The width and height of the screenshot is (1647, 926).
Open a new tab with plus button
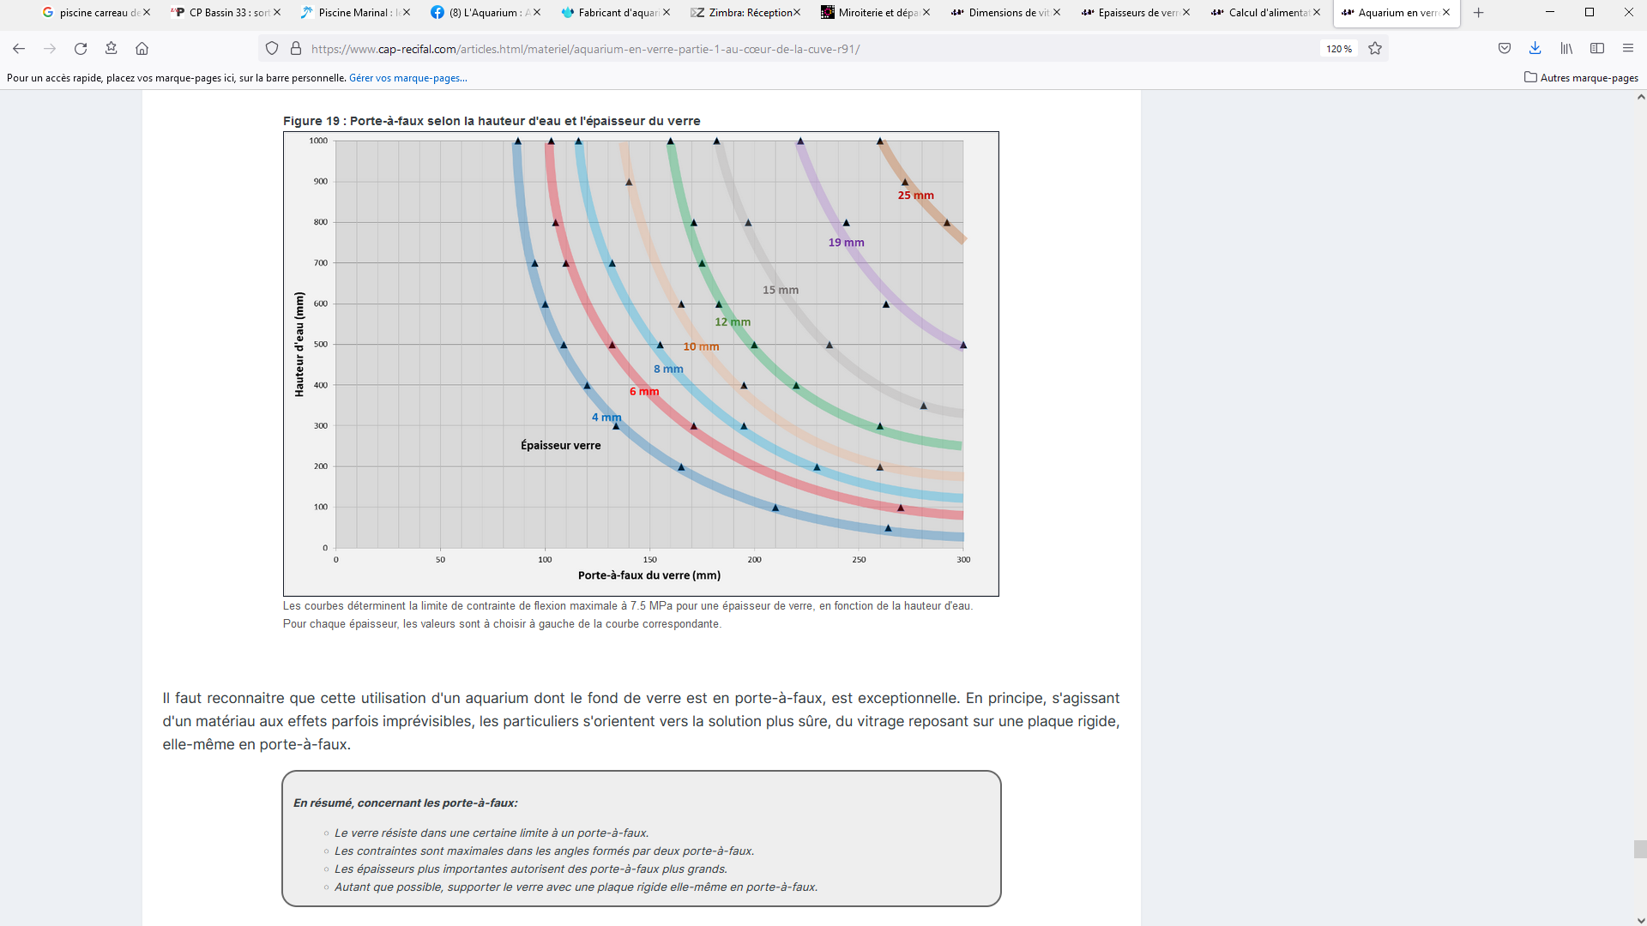[1478, 13]
